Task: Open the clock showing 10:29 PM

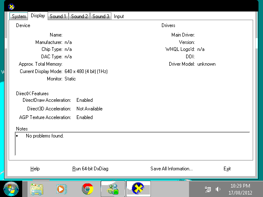Action: tap(240, 186)
